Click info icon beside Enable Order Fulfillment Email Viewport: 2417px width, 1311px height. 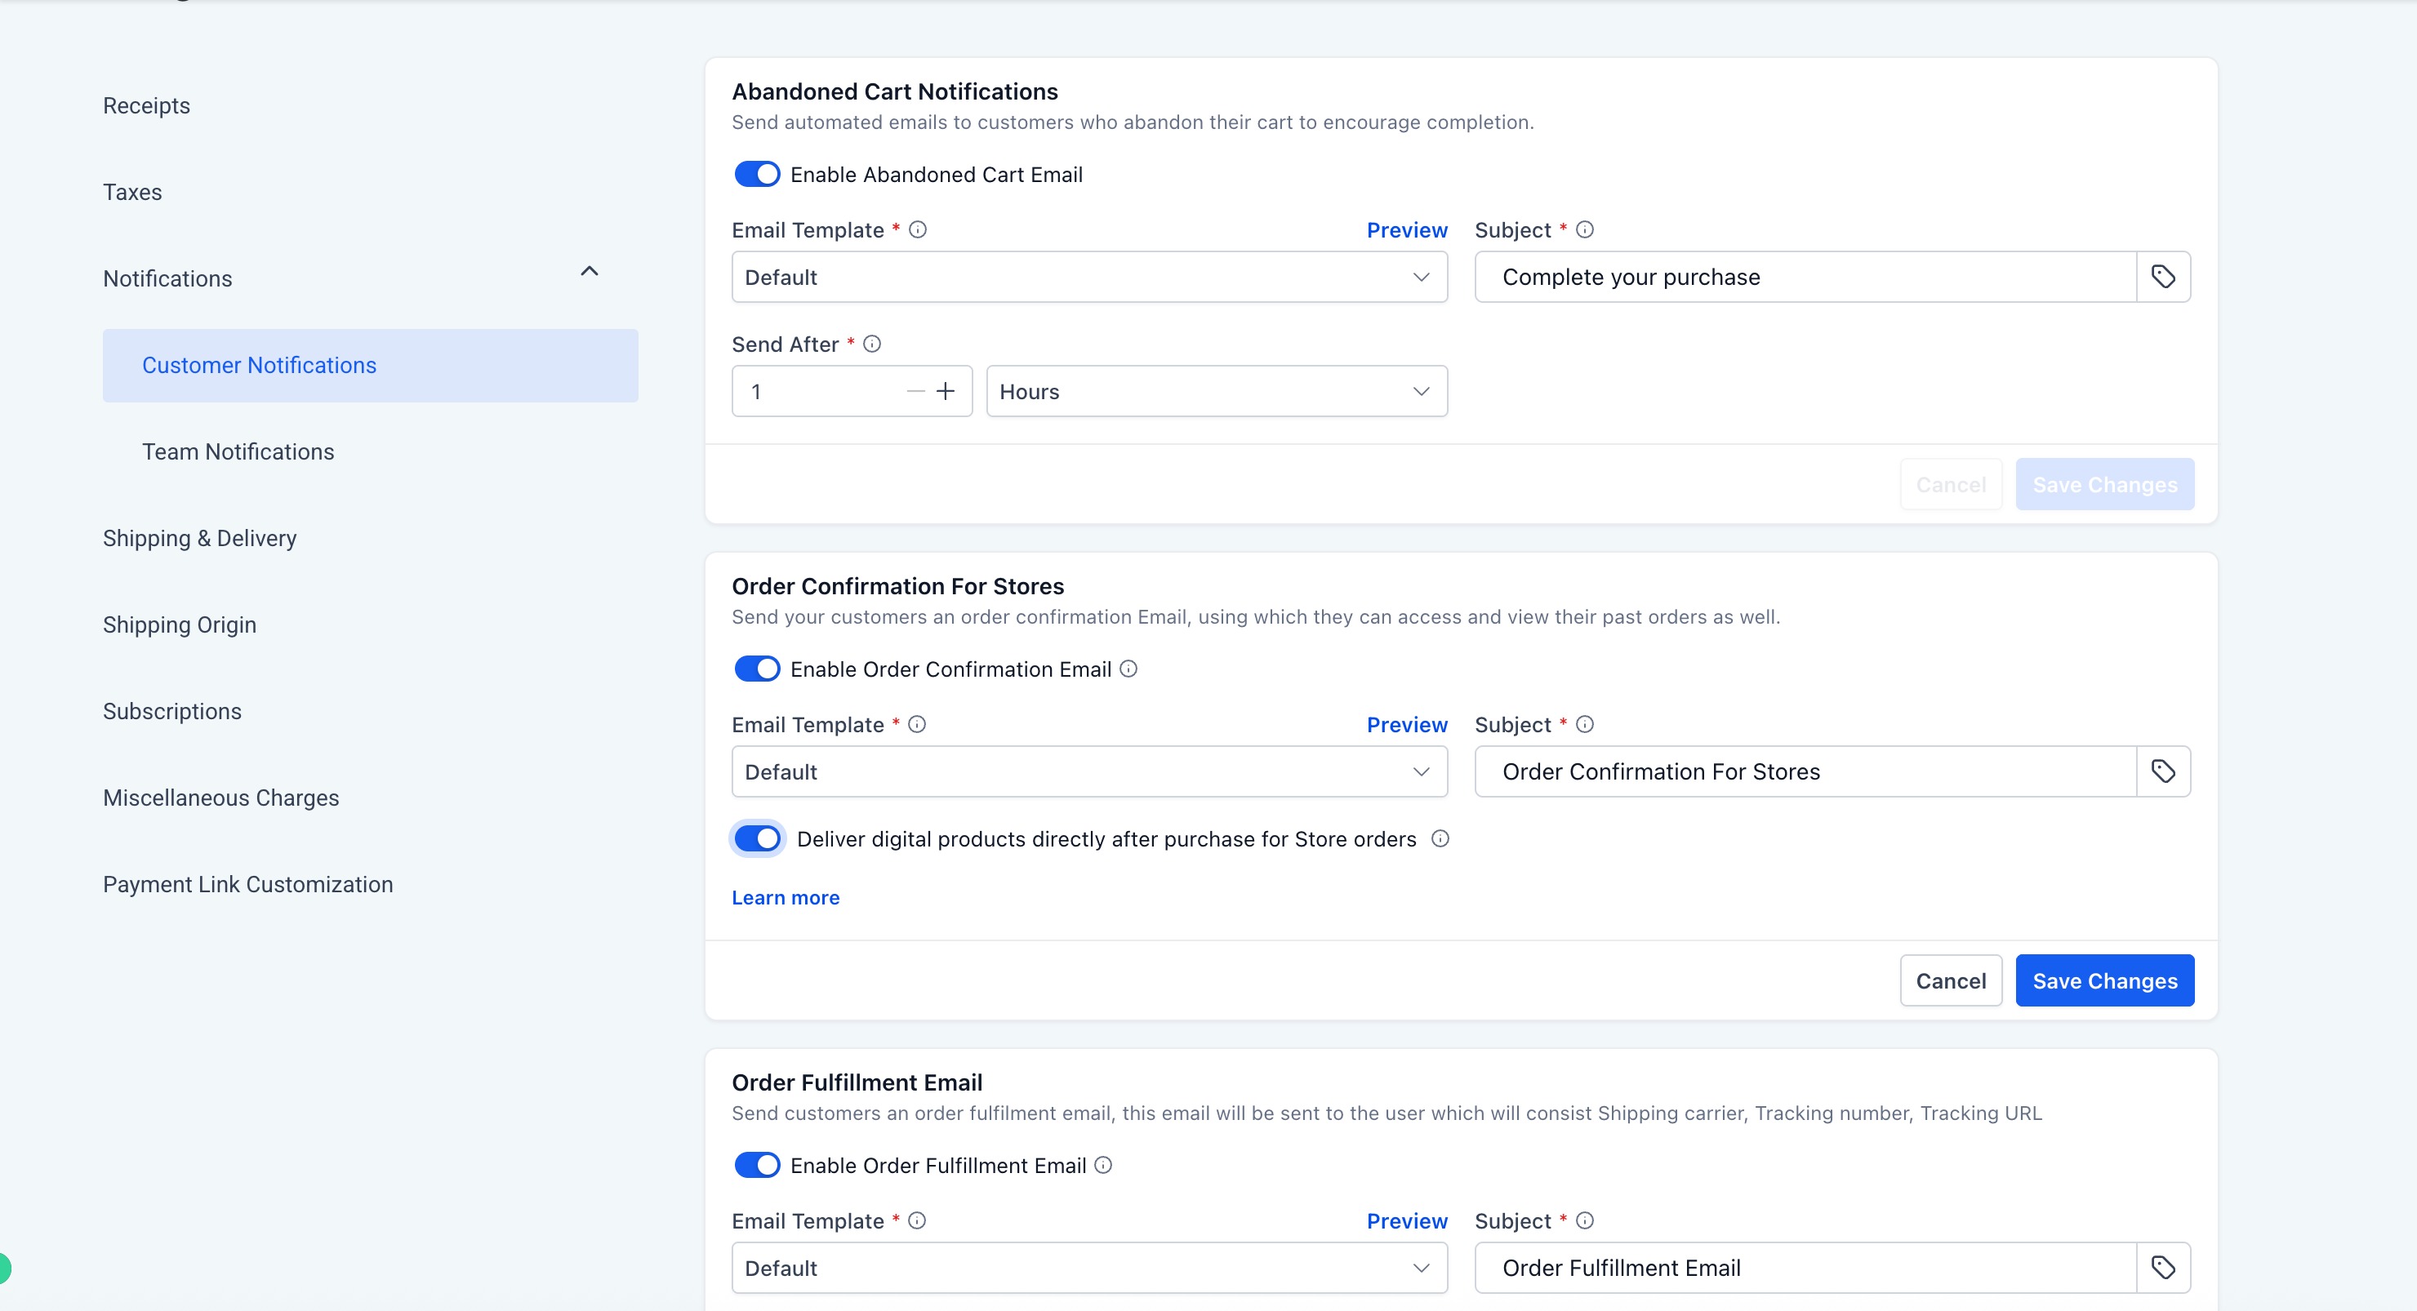[x=1103, y=1165]
